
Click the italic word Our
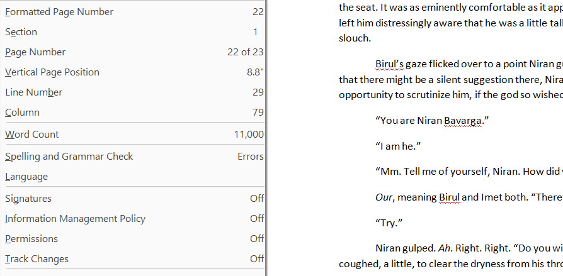click(384, 197)
